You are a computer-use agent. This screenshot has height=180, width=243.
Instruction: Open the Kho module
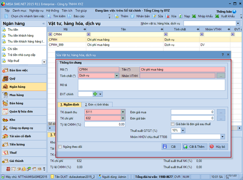(24, 120)
